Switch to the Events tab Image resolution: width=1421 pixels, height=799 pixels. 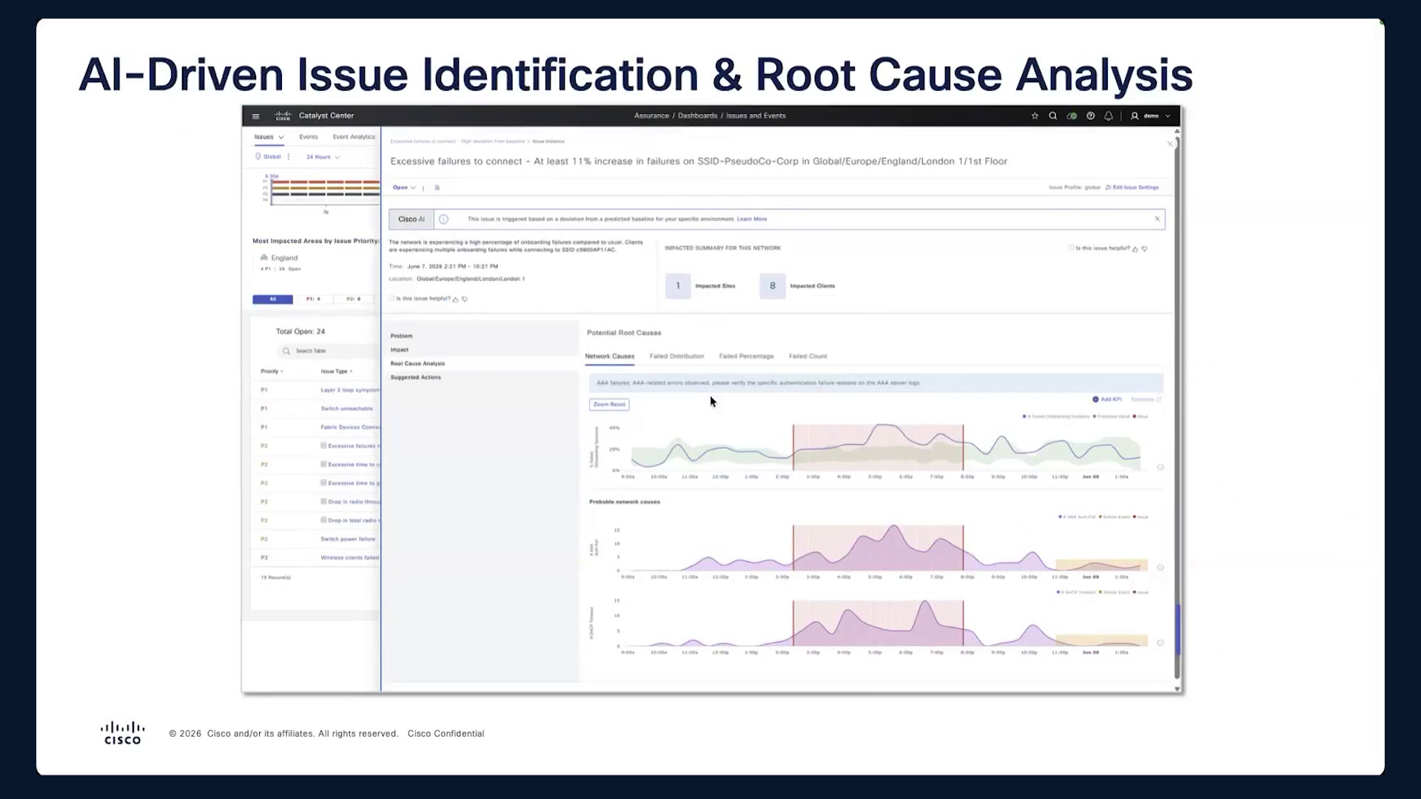[309, 137]
